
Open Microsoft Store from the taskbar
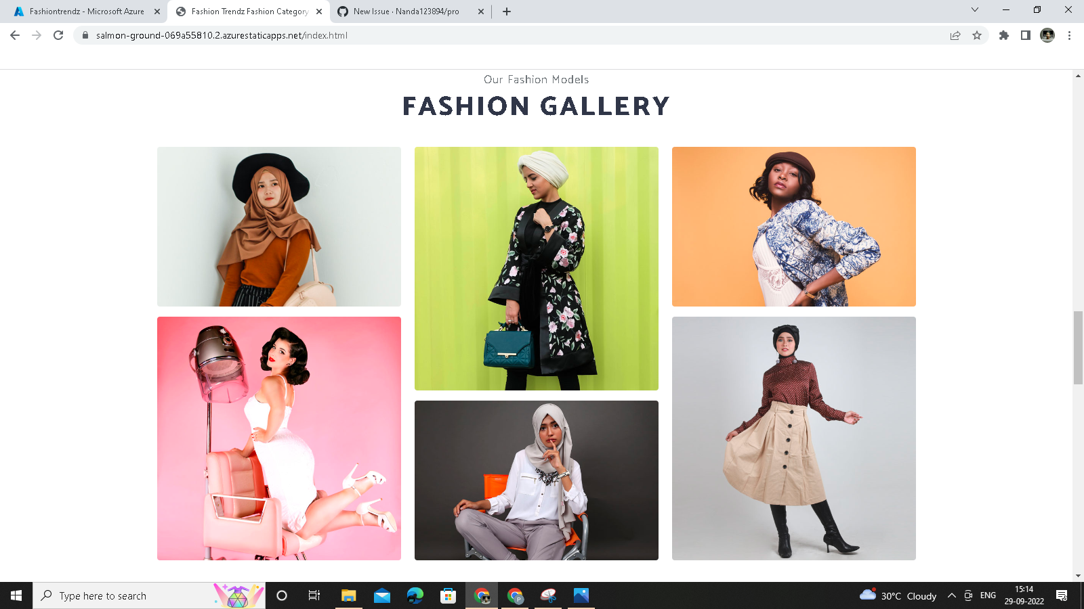pyautogui.click(x=448, y=595)
